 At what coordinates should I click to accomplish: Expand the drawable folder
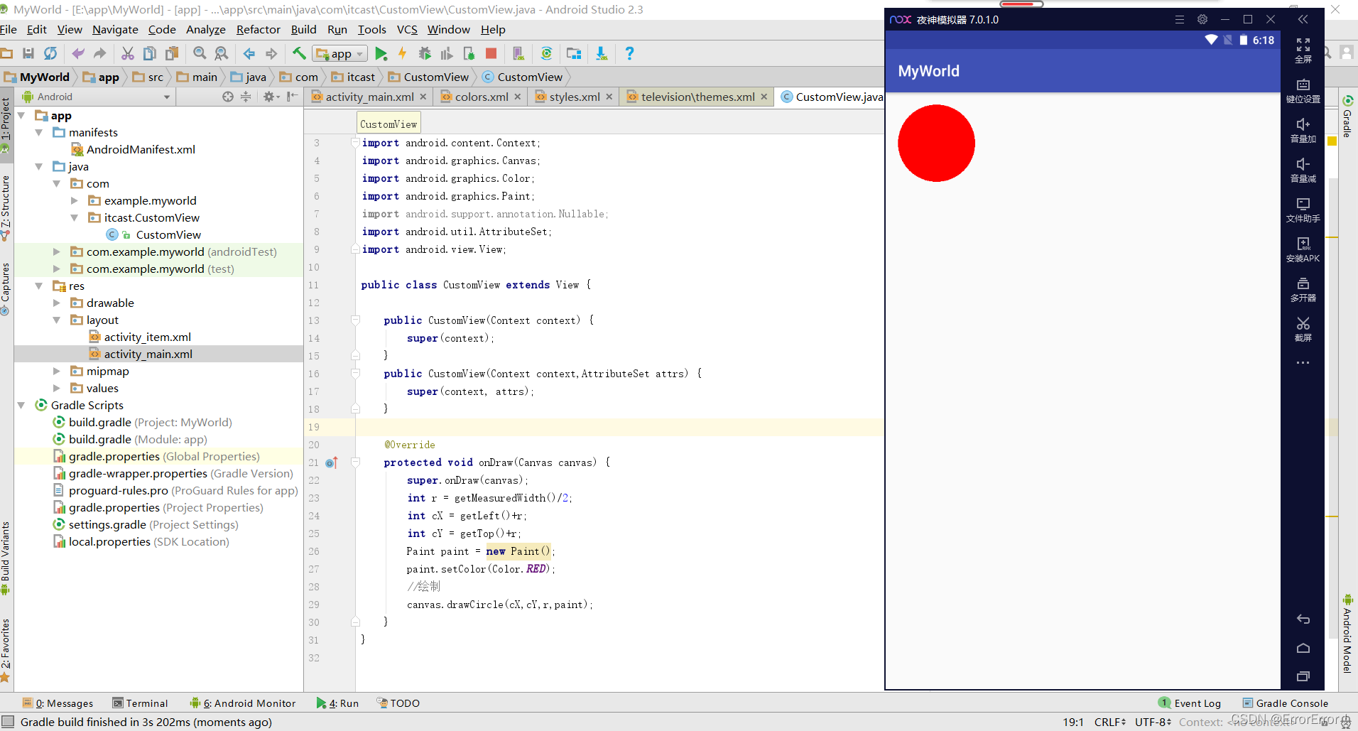57,303
